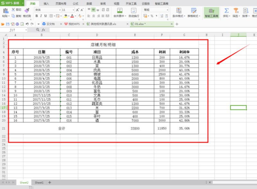Click the Save icon in quick toolbar

coord(8,24)
